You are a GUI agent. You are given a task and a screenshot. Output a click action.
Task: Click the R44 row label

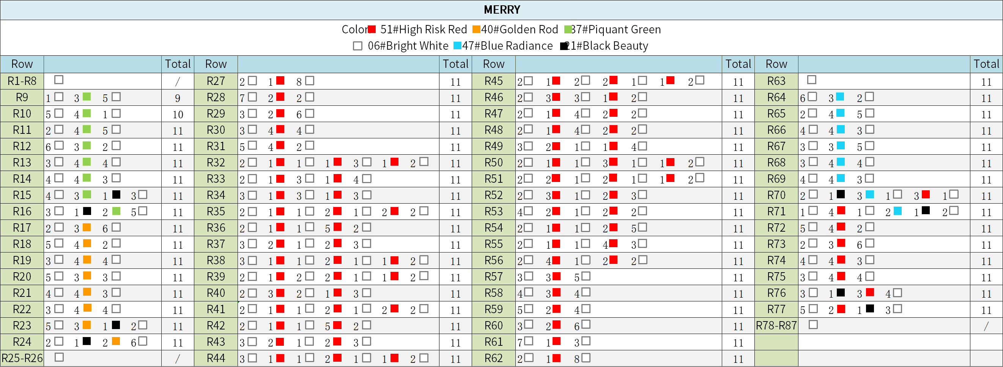click(x=216, y=358)
